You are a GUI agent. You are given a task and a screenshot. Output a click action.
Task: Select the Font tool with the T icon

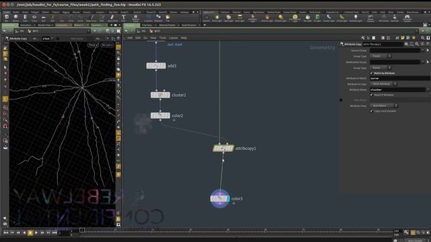point(124,18)
